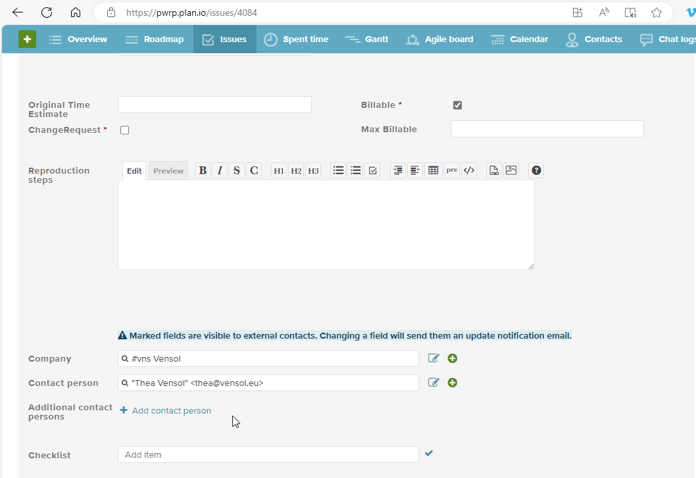Screen dimensions: 696x478
Task: Open immersive reader icon
Action: click(630, 12)
